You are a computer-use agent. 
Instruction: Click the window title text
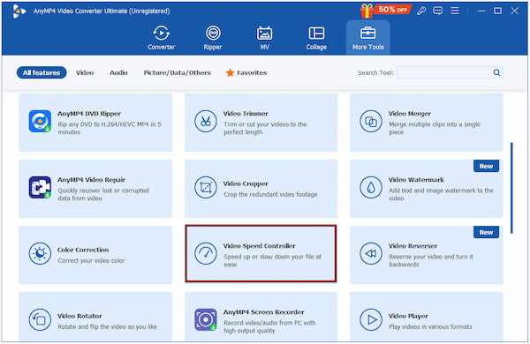(102, 11)
